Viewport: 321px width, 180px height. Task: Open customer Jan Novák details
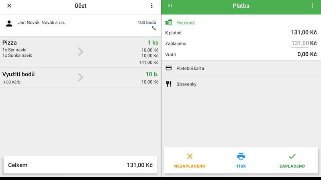point(41,22)
